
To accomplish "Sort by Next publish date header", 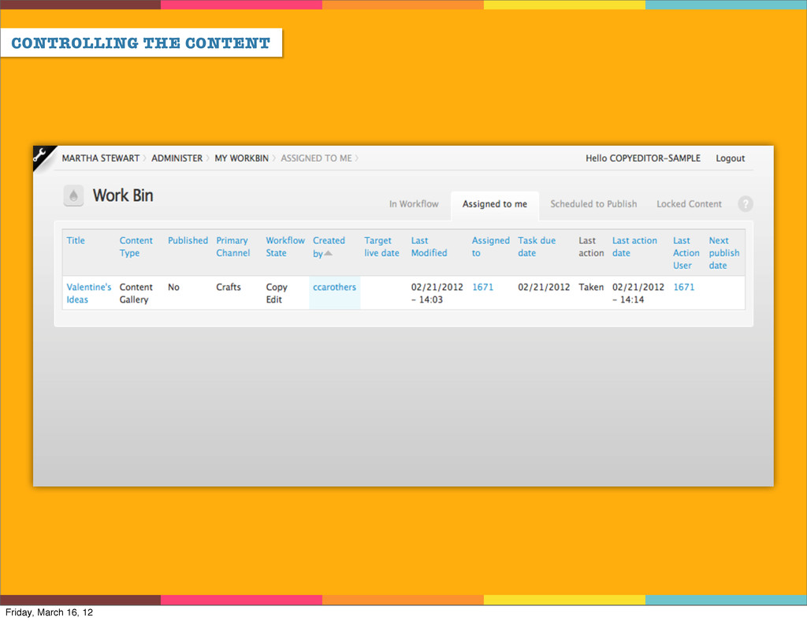I will pyautogui.click(x=723, y=253).
